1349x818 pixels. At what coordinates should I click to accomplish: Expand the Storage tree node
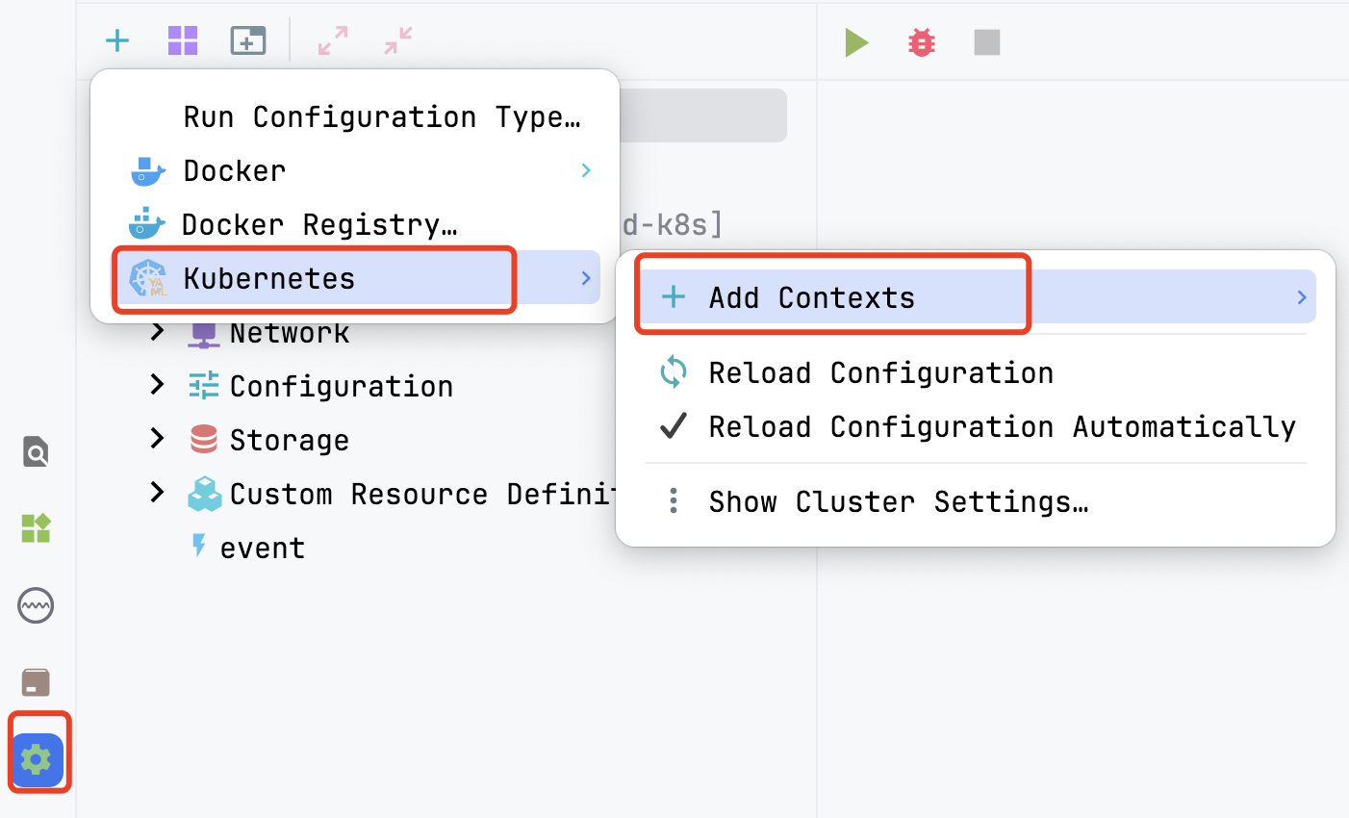[158, 439]
